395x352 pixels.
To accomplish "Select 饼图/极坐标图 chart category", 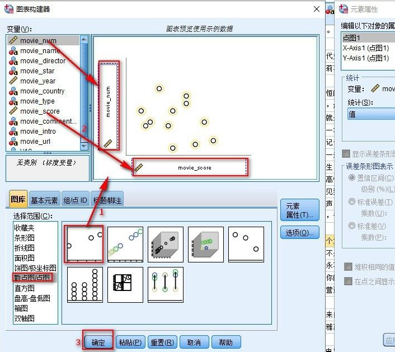I will coord(35,268).
